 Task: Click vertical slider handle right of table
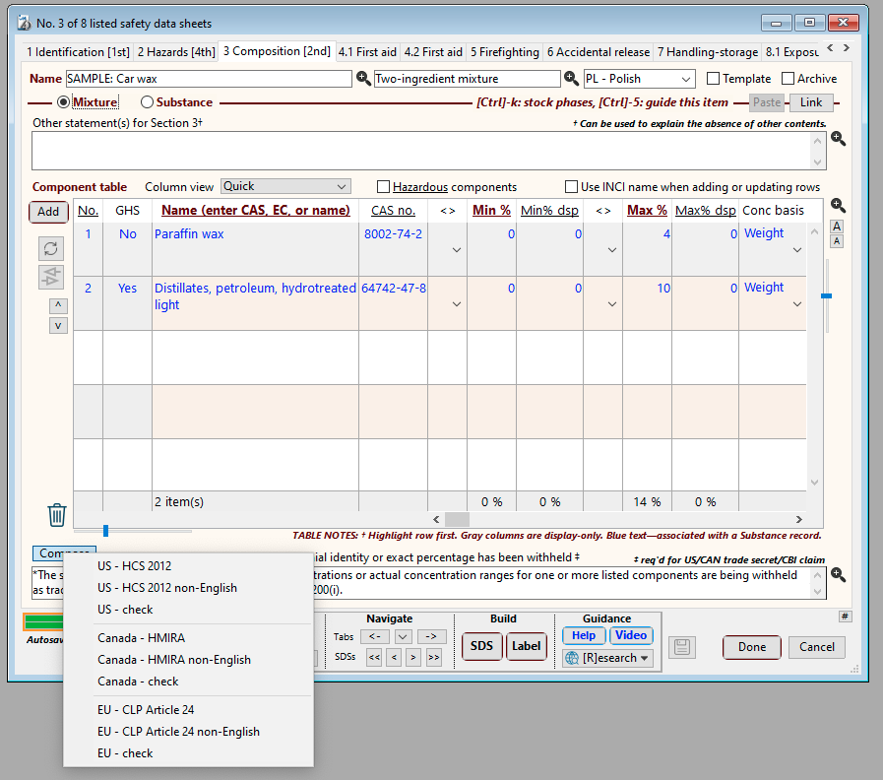click(x=826, y=295)
